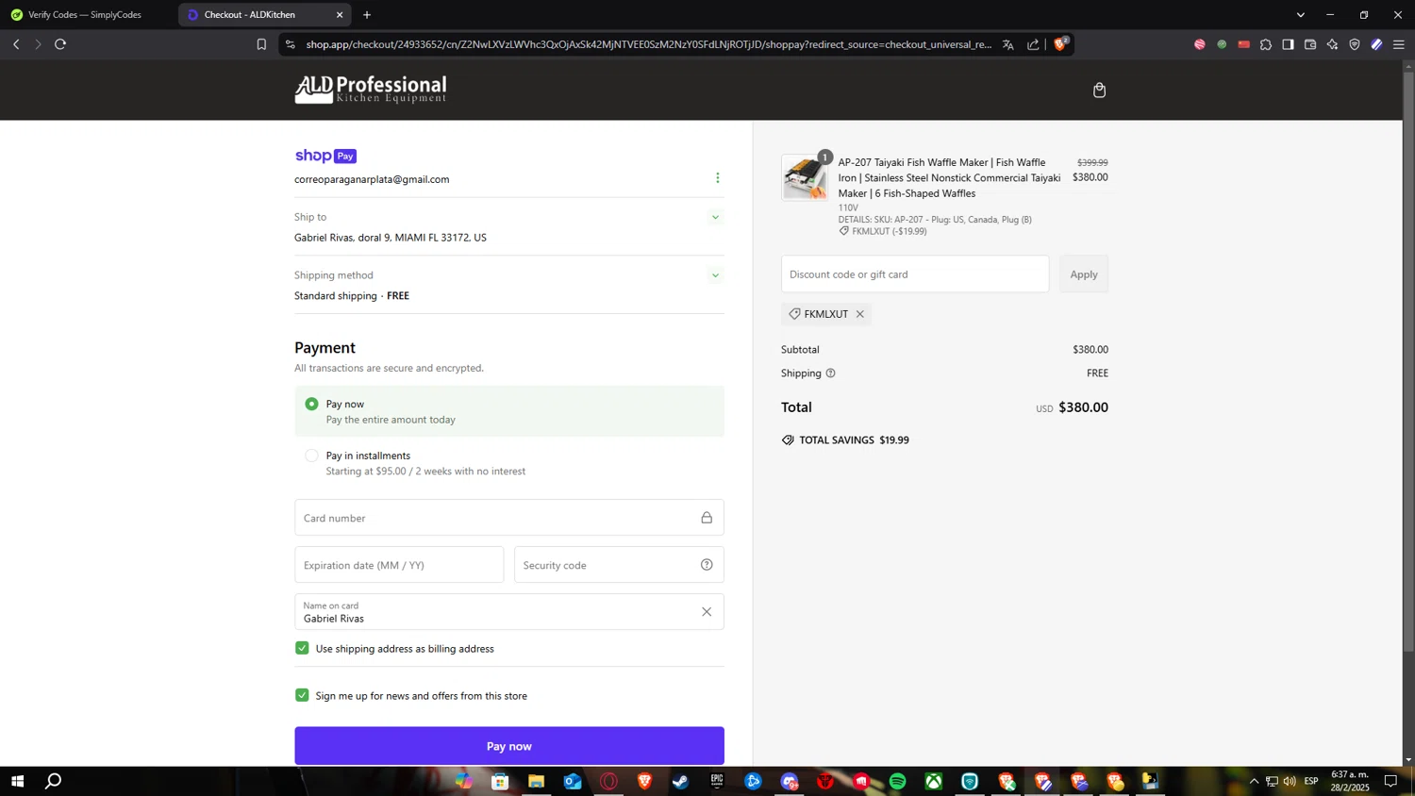Open the browser tab search dropdown
The height and width of the screenshot is (796, 1415).
(x=1301, y=15)
